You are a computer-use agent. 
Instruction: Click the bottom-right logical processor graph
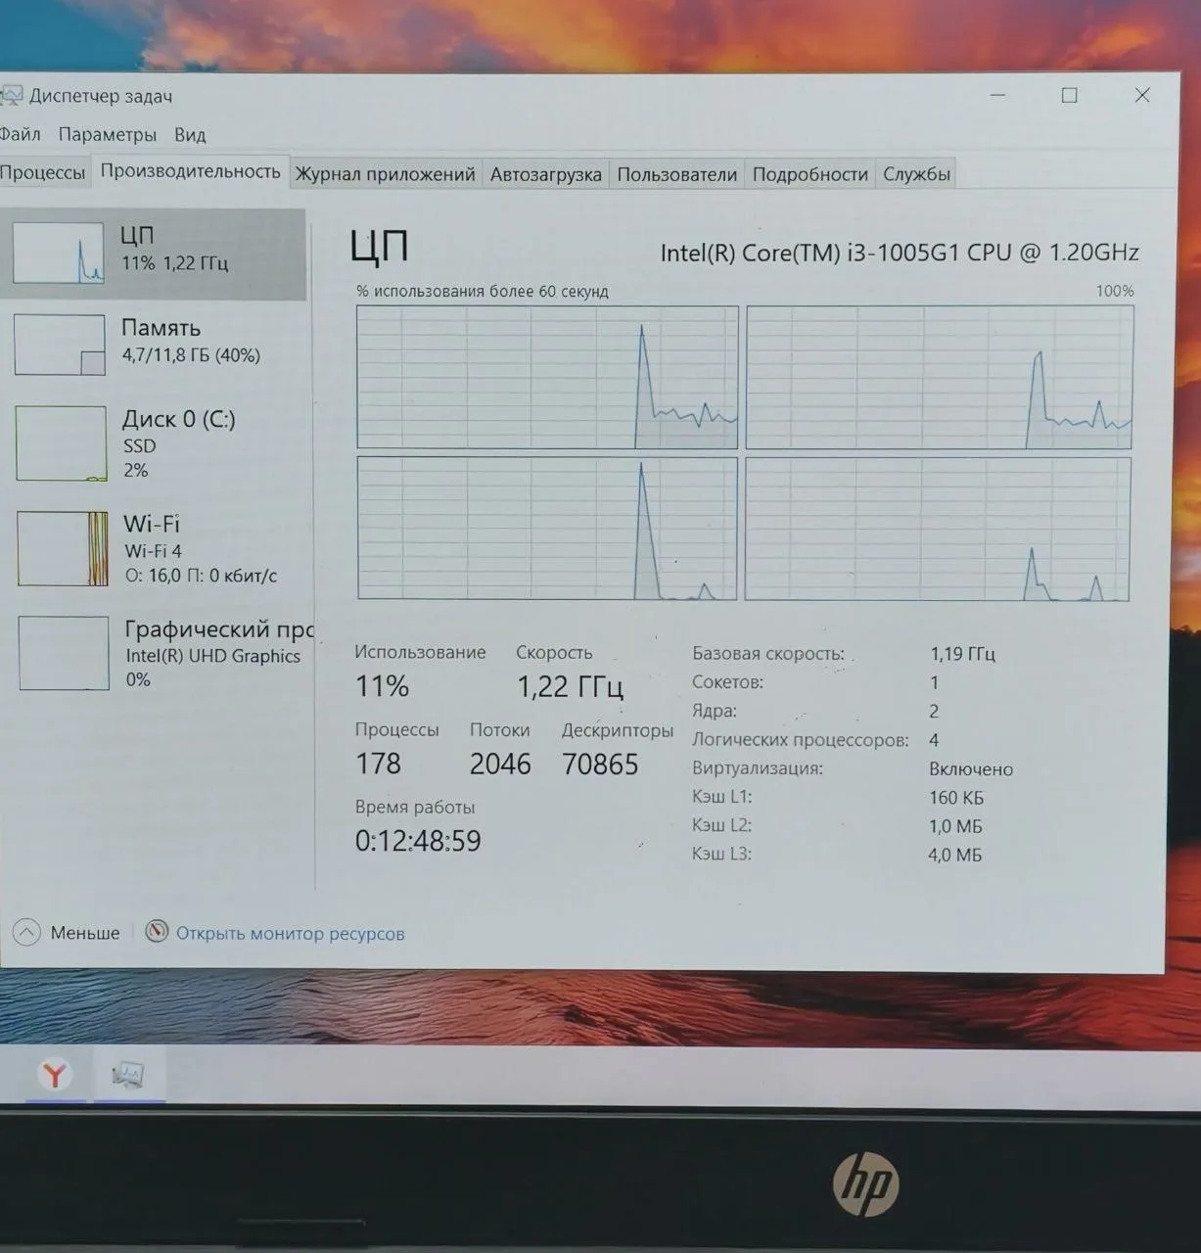click(938, 529)
